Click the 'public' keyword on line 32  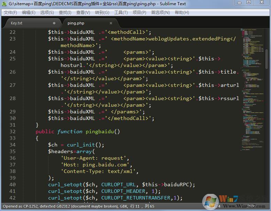45,131
